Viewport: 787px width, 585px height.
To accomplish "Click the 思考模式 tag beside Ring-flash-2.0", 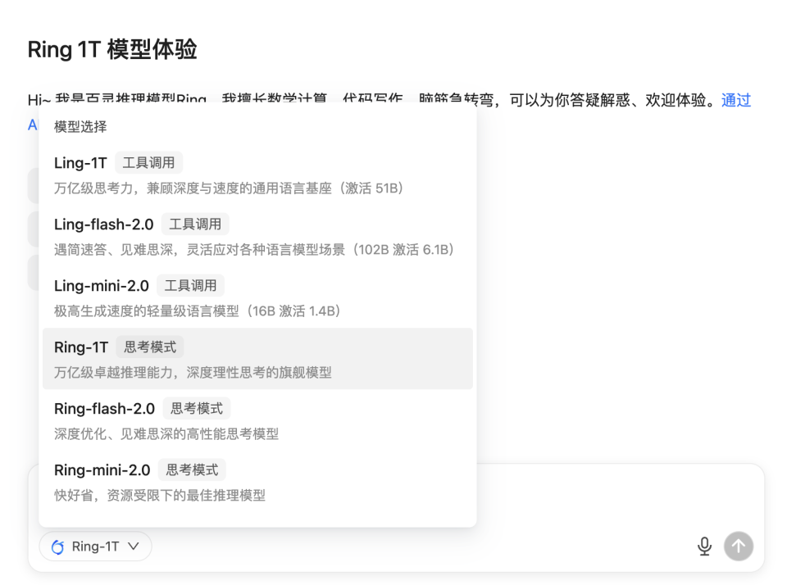I will (x=196, y=409).
